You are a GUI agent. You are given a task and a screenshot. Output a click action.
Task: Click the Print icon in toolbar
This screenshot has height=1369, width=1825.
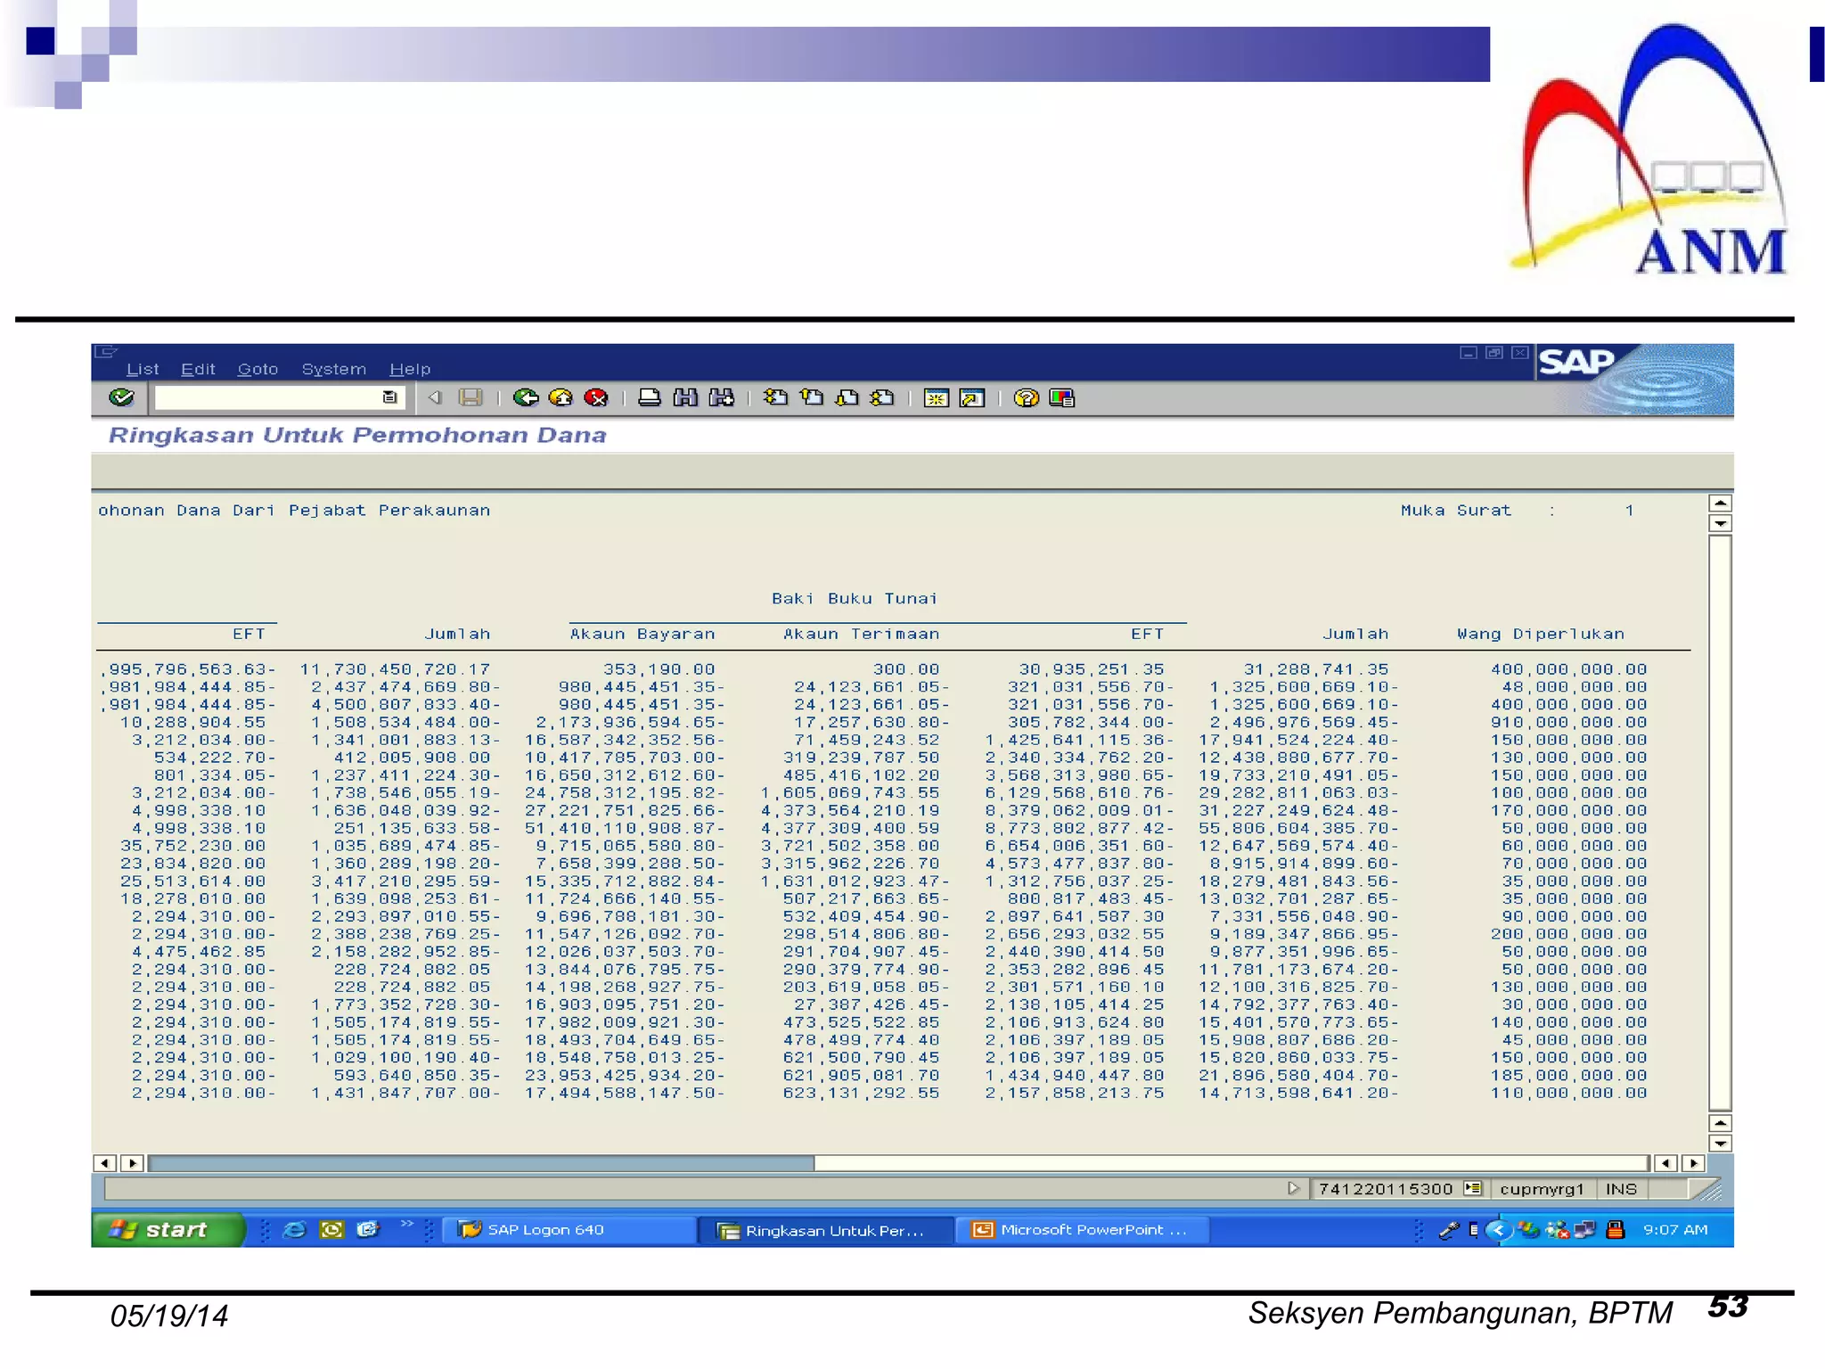pyautogui.click(x=650, y=398)
